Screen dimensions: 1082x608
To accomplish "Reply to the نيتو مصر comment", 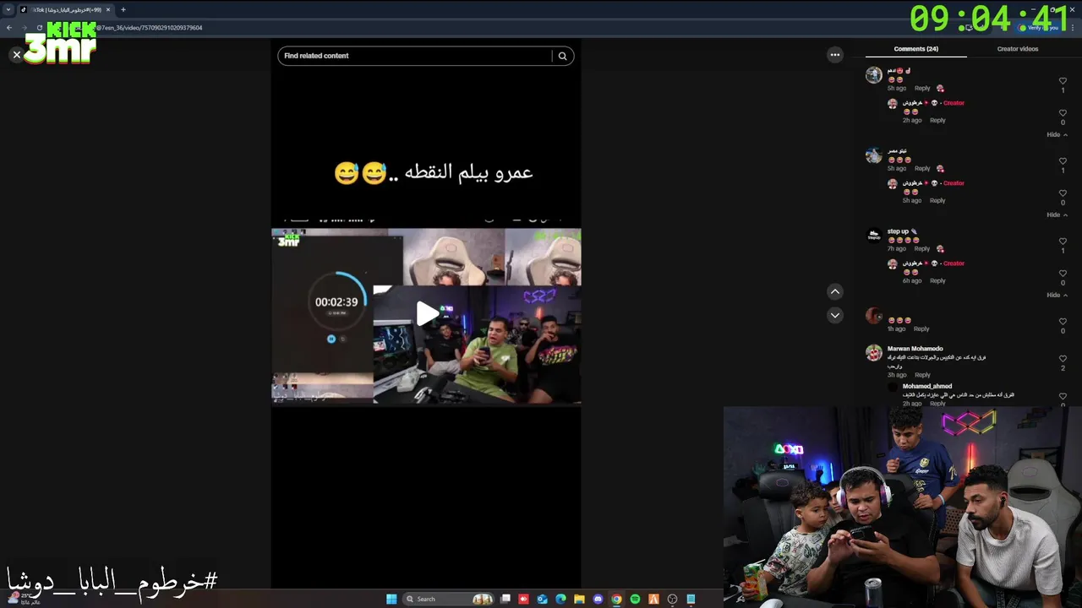I will point(922,169).
